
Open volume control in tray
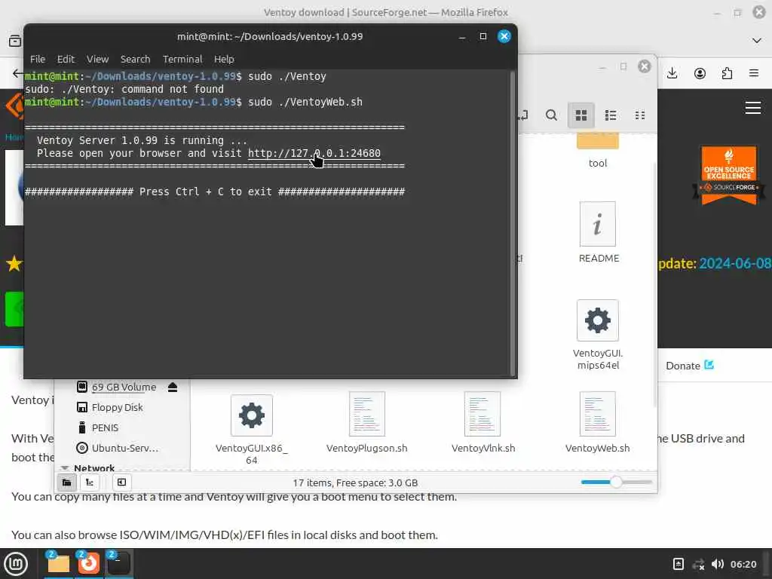(x=718, y=564)
